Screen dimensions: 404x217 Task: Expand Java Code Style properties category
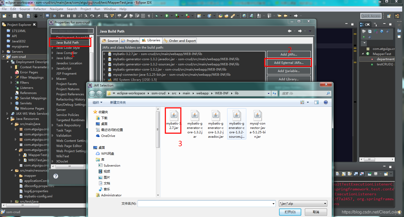tap(53, 48)
